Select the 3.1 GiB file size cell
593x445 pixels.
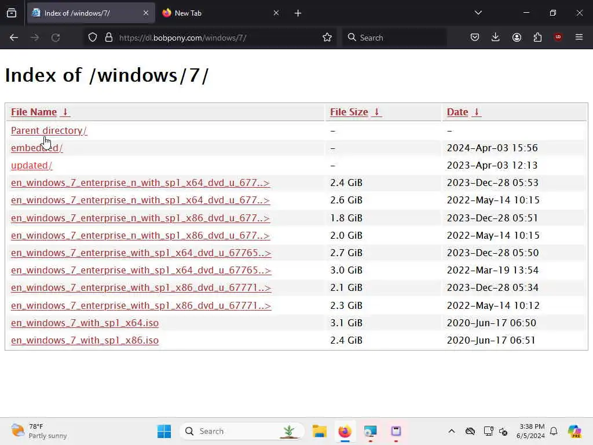[x=346, y=323]
